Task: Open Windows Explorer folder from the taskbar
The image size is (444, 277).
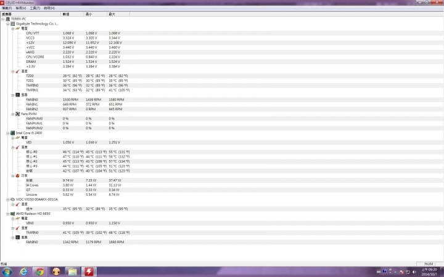Action: pyautogui.click(x=73, y=272)
